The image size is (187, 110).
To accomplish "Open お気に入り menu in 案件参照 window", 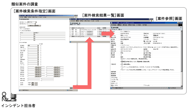I will coord(131,25).
